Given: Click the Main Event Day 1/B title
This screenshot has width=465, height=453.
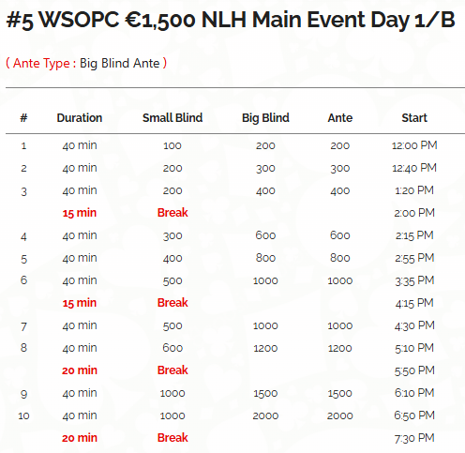Looking at the screenshot, I should tap(231, 20).
